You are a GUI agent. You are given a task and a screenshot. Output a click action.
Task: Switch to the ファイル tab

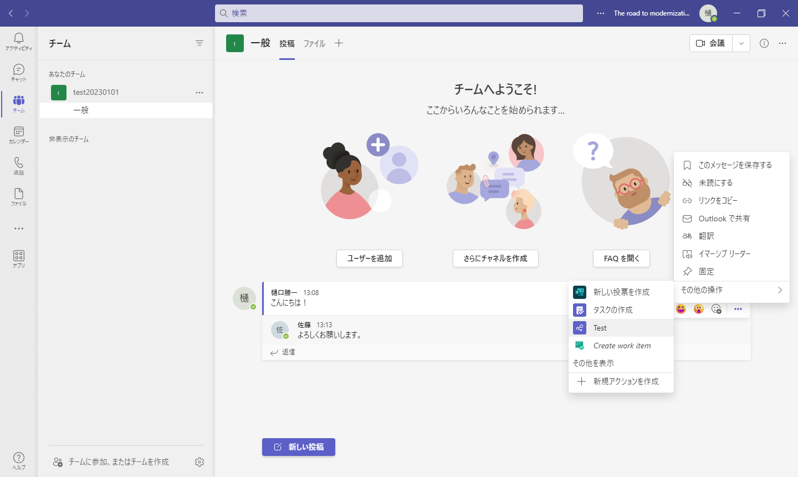(314, 43)
